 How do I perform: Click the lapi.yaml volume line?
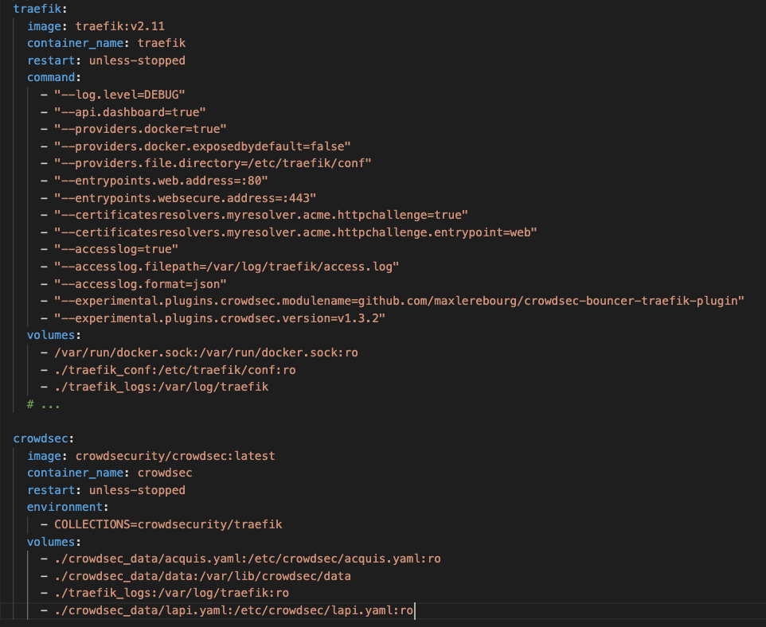(227, 610)
